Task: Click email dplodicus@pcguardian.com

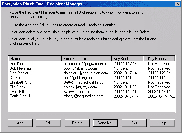Action: click(x=86, y=73)
